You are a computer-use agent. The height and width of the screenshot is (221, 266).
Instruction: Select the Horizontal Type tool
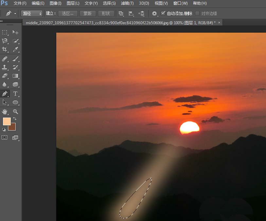tap(15, 94)
